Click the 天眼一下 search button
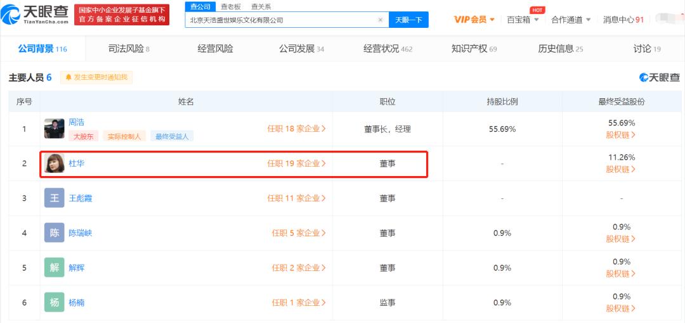 tap(408, 20)
